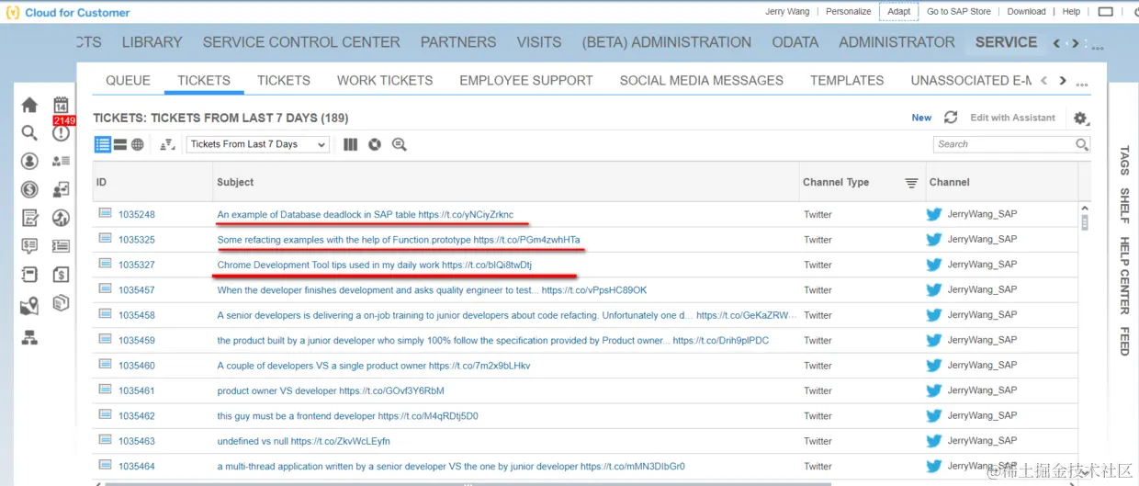Click the ticket icon for ID 1035248
This screenshot has width=1139, height=486.
pyautogui.click(x=105, y=213)
